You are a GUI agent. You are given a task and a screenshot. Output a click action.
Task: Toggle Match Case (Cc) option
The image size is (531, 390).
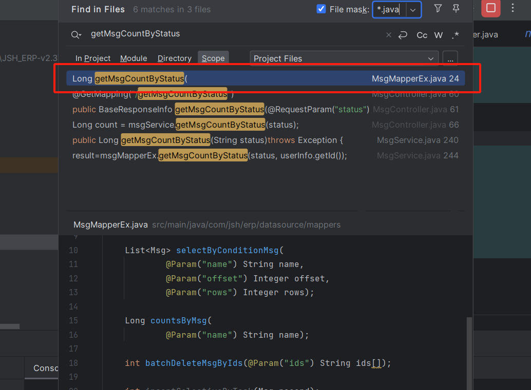click(x=422, y=35)
